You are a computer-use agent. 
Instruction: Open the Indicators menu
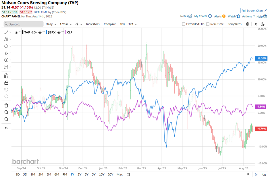coord(93,24)
